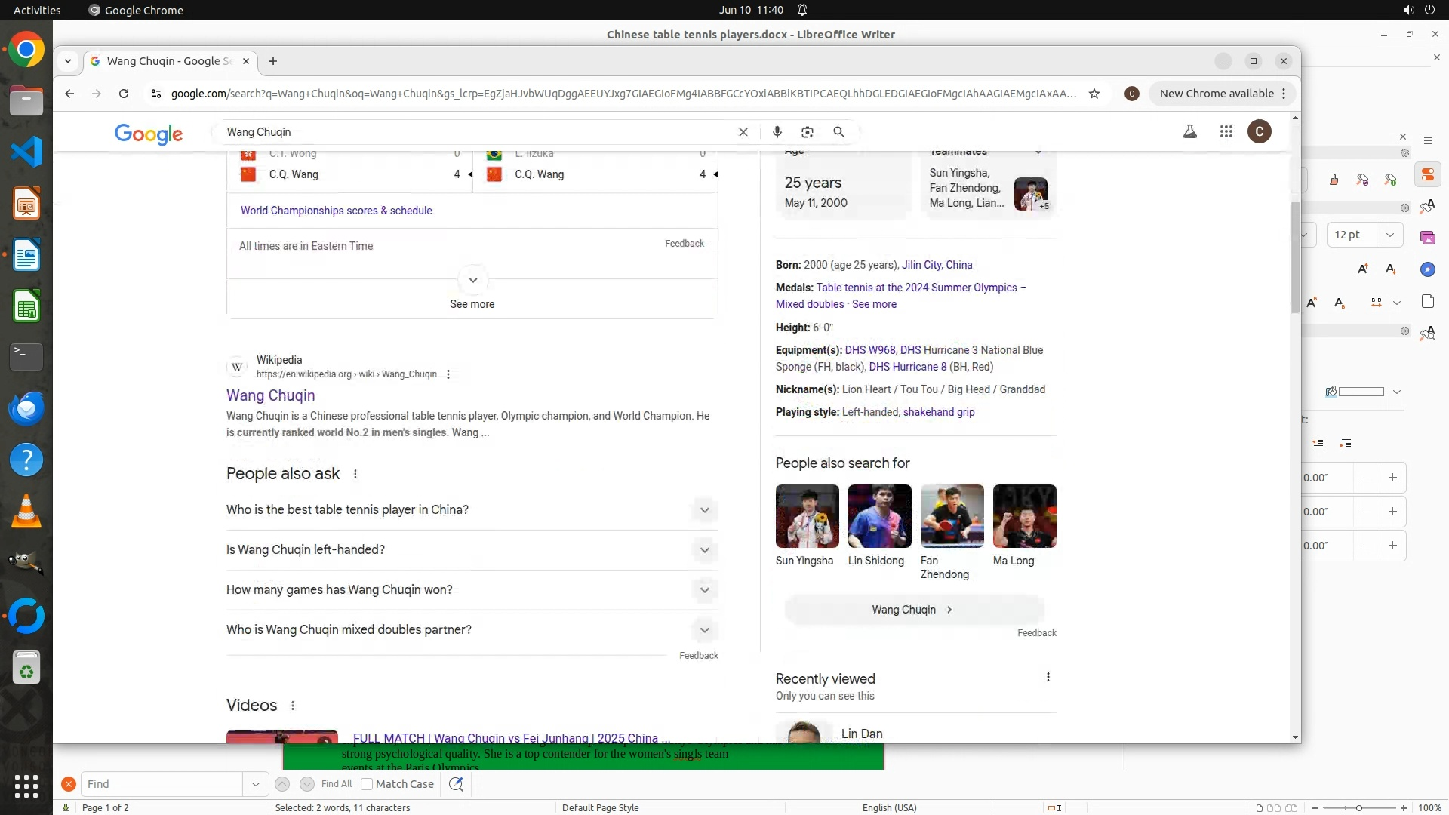Click the Jilin City, China link
The image size is (1449, 815).
click(937, 265)
